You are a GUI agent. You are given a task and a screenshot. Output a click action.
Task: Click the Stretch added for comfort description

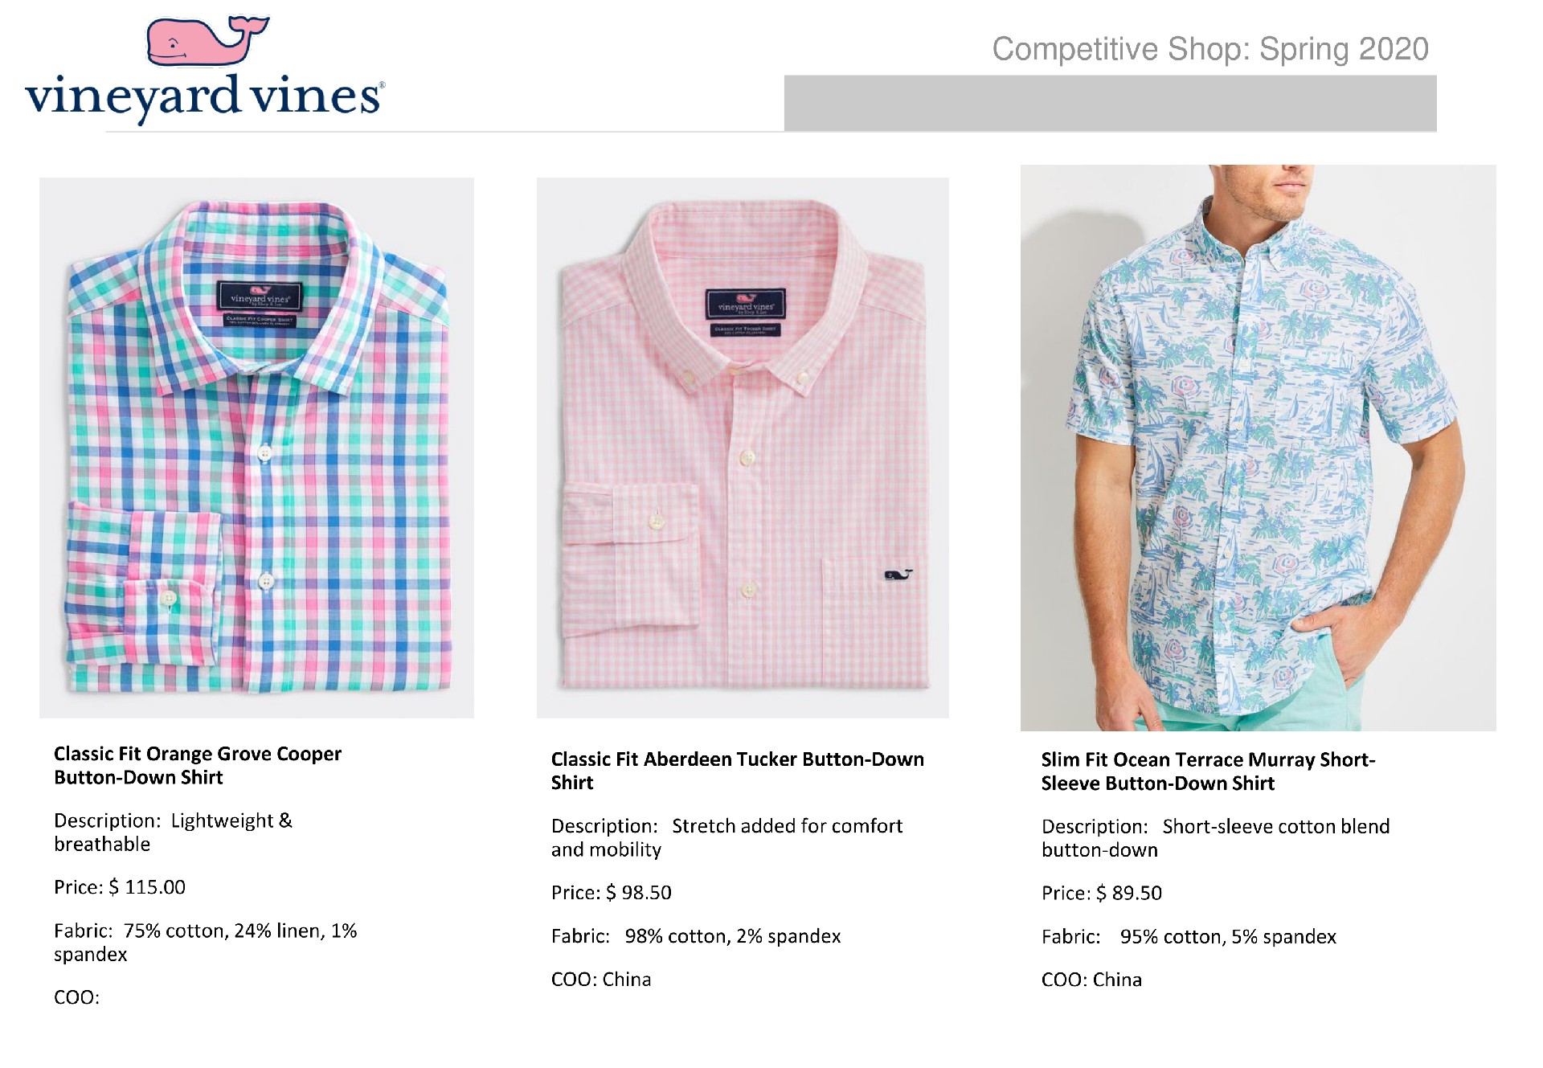[x=786, y=826]
